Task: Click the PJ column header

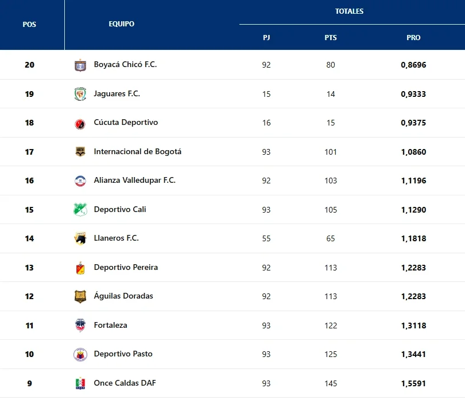Action: 266,38
